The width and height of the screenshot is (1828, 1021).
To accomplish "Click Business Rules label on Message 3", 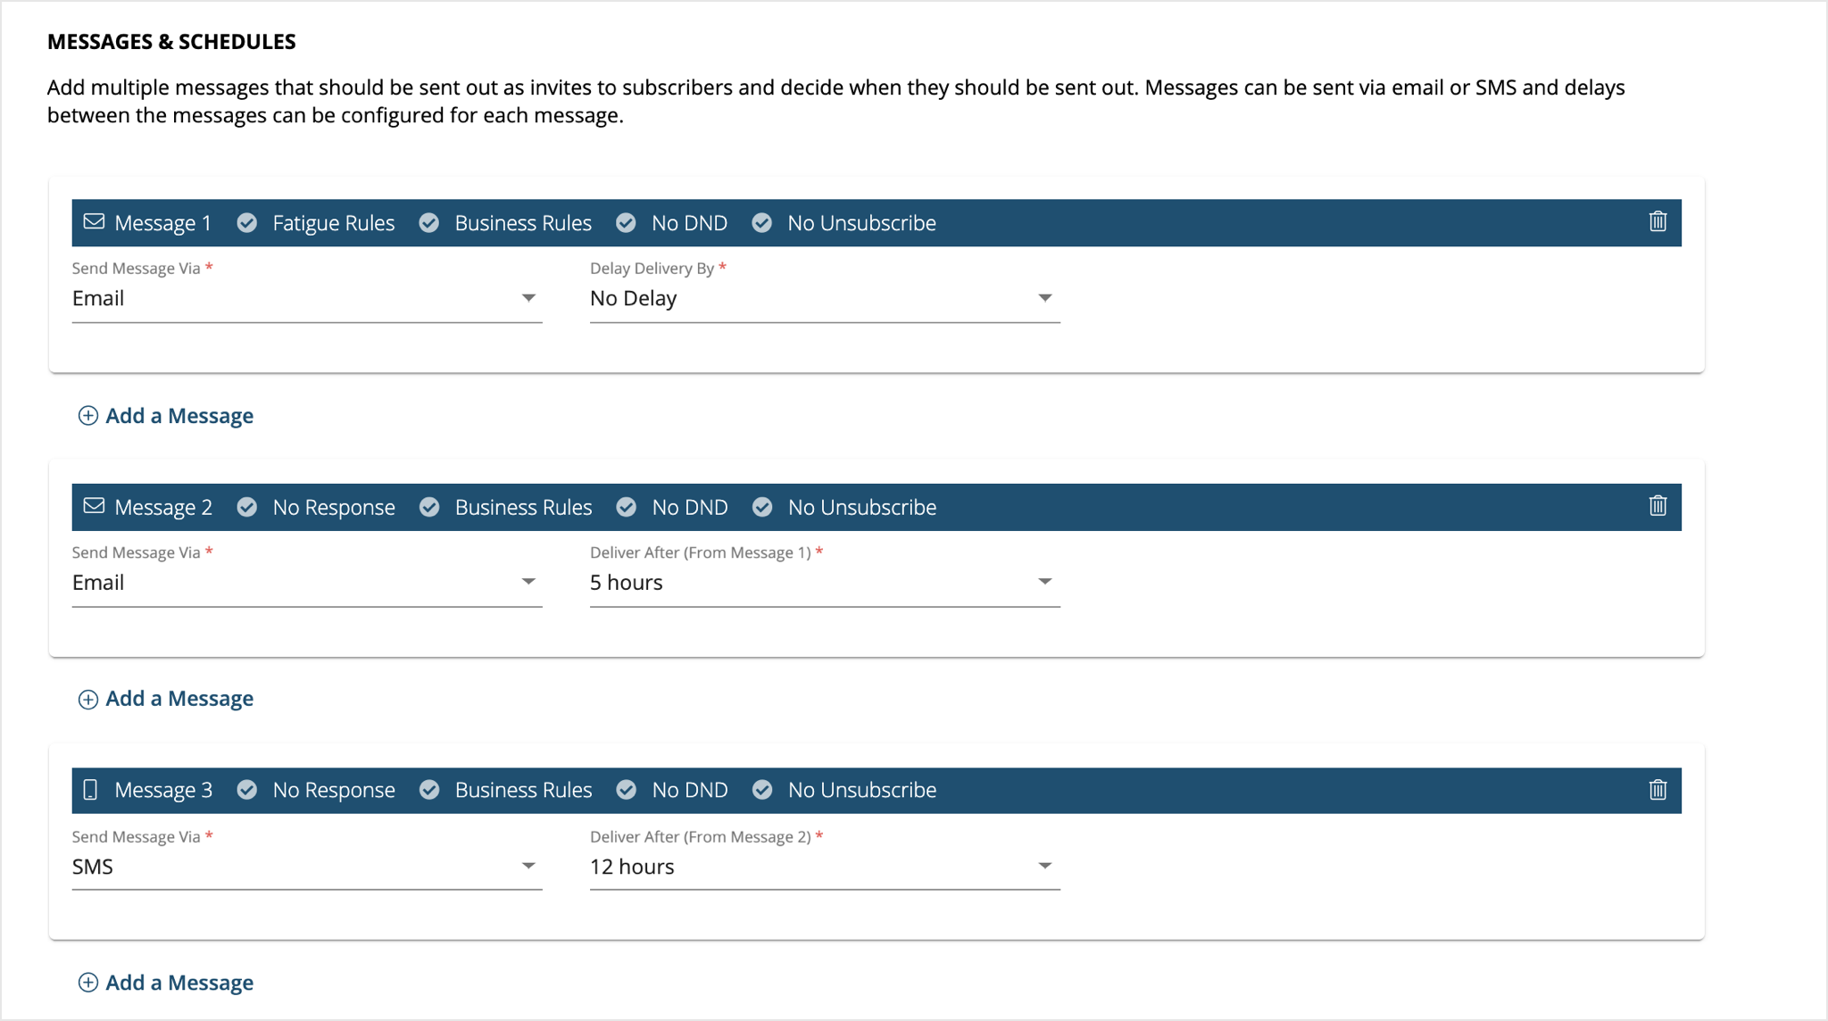I will (524, 790).
